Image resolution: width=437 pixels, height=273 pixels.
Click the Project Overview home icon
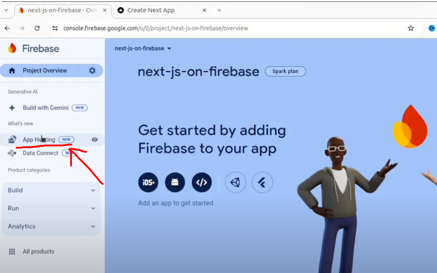point(12,71)
